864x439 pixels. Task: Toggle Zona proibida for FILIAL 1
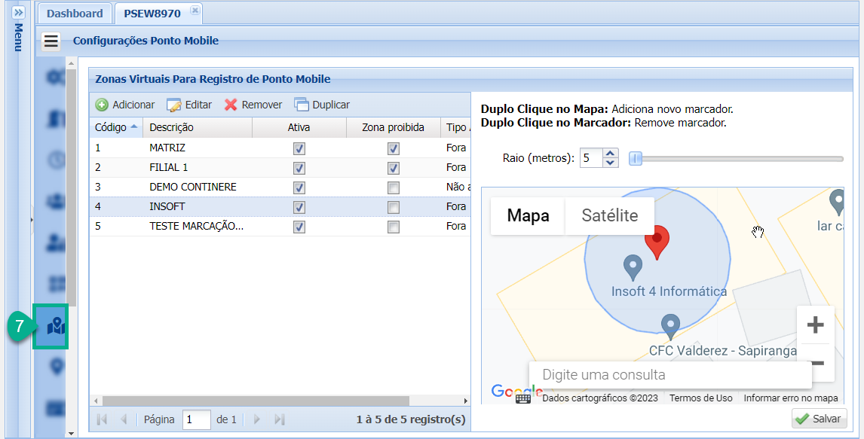click(393, 167)
